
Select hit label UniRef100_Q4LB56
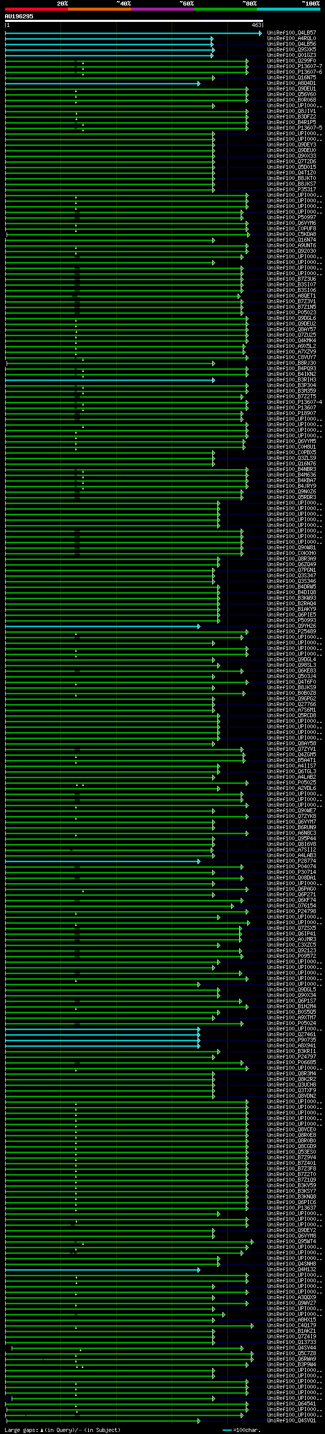[x=291, y=44]
